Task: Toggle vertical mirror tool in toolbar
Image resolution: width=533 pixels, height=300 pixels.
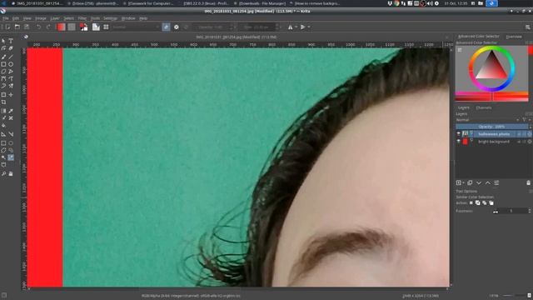Action: [302, 27]
